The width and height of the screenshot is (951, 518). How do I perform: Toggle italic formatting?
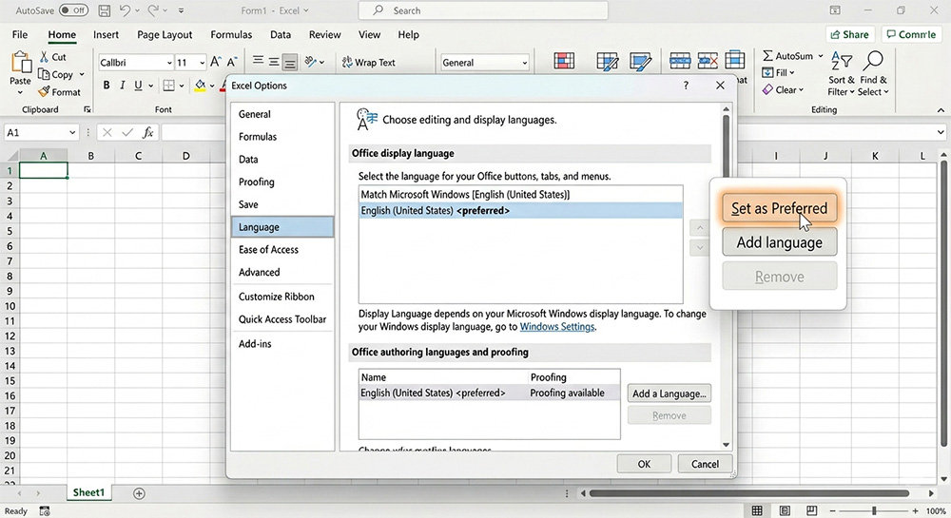[123, 86]
